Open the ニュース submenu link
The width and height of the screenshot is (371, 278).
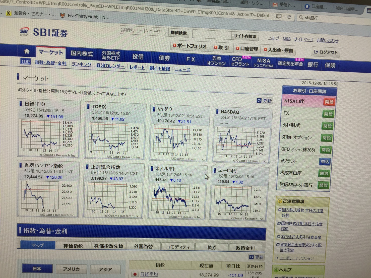tap(182, 69)
